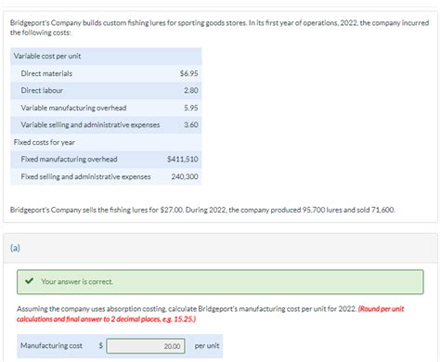Image resolution: width=440 pixels, height=362 pixels.
Task: Select the 2.80 direct labour value
Action: click(x=191, y=90)
